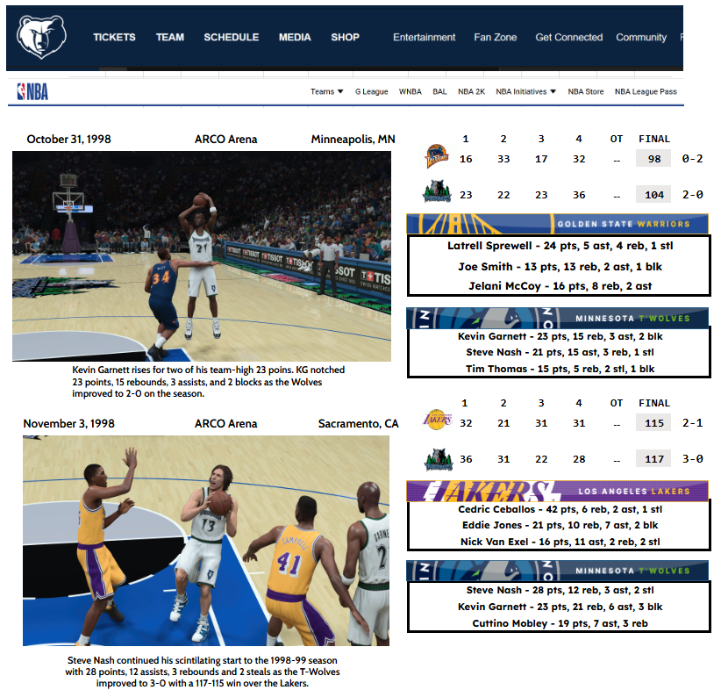
Task: Click the Golden State Warriors banner
Action: pos(557,224)
